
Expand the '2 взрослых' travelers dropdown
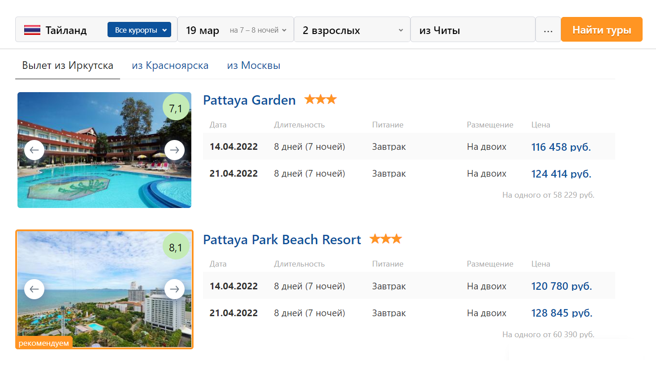pos(352,30)
